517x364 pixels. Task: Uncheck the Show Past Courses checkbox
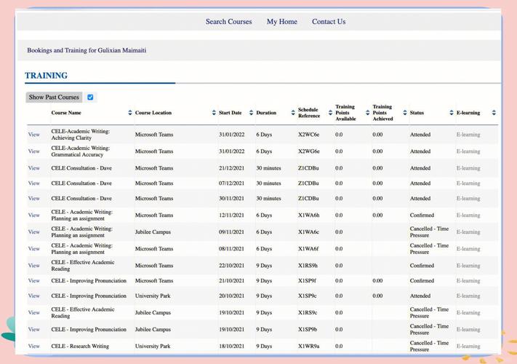tap(90, 97)
